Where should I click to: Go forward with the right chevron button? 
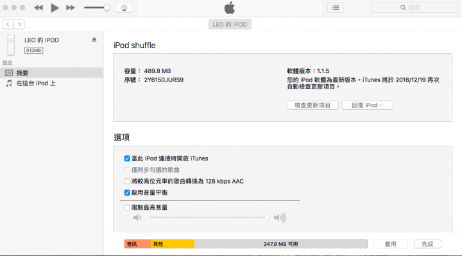[19, 24]
